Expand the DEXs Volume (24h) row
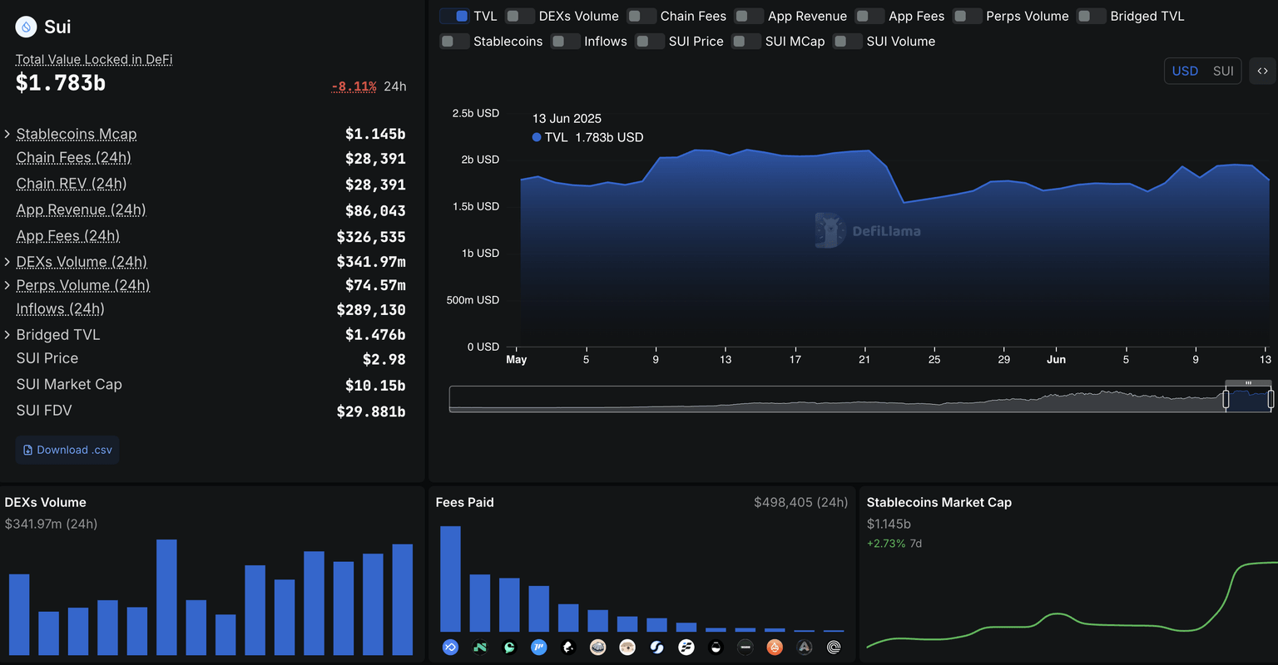This screenshot has height=665, width=1278. point(7,262)
